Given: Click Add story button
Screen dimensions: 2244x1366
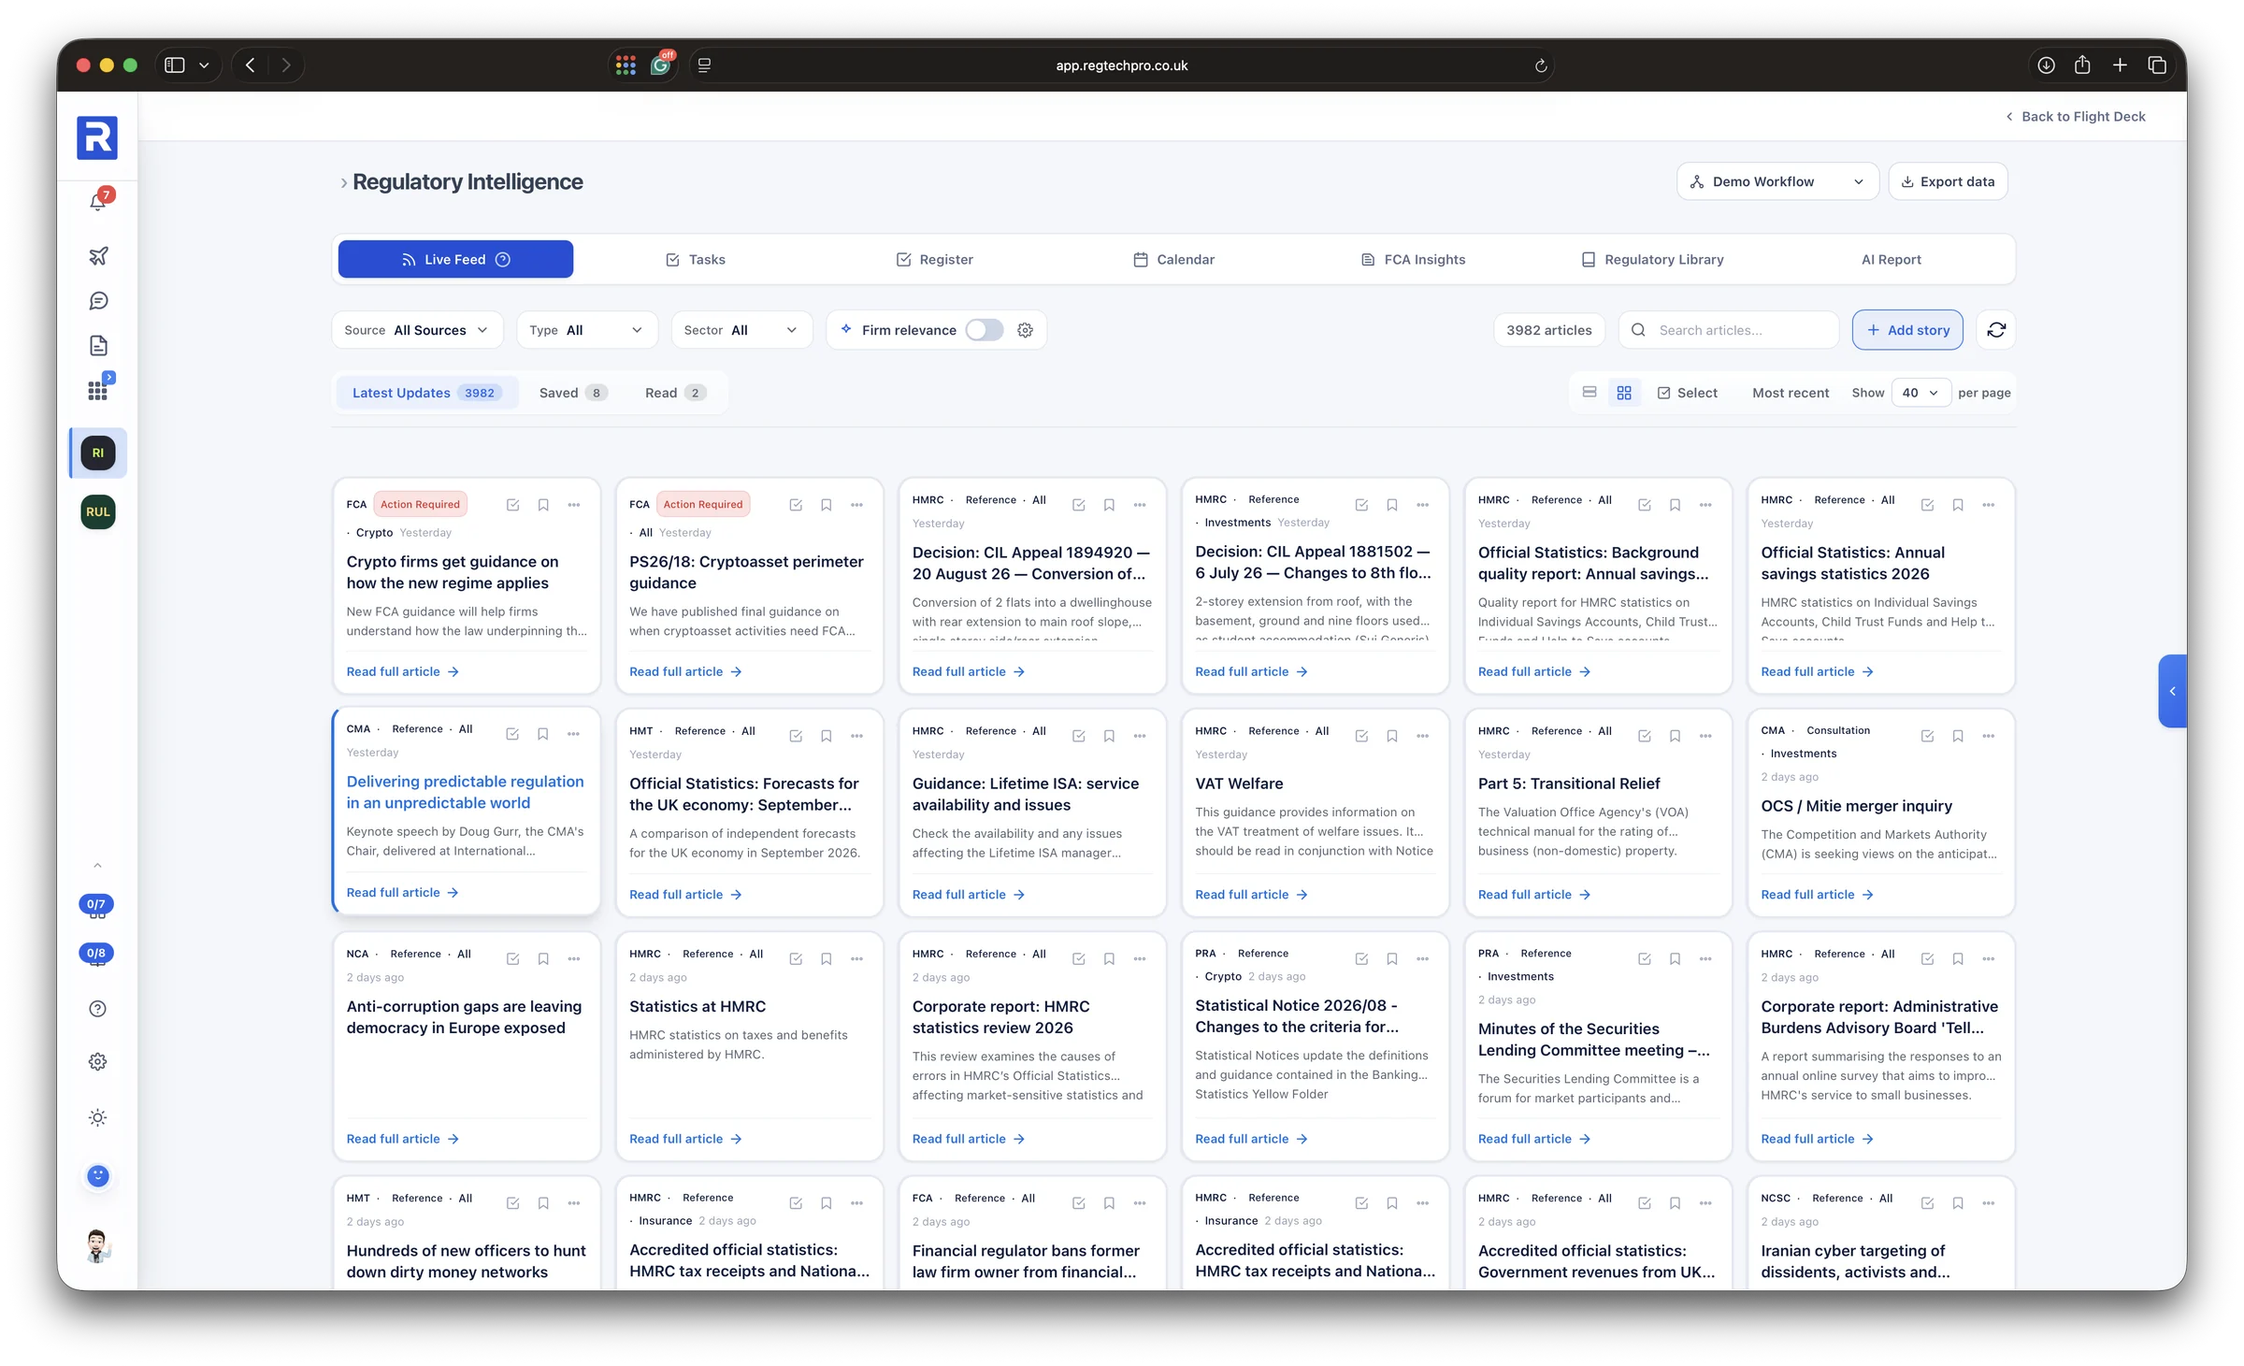Looking at the screenshot, I should pyautogui.click(x=1907, y=330).
